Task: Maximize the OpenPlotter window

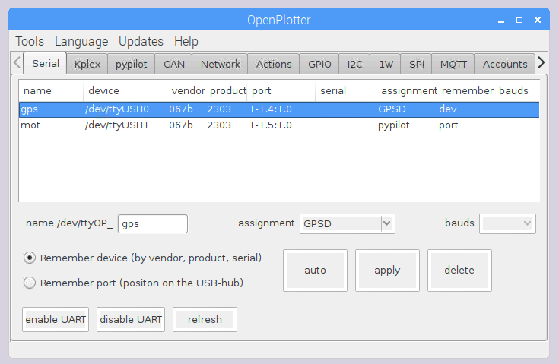Action: tap(519, 20)
